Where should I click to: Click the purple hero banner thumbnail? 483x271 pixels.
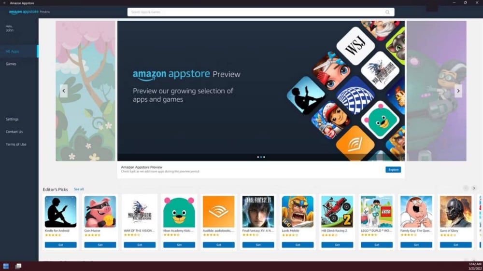(437, 91)
